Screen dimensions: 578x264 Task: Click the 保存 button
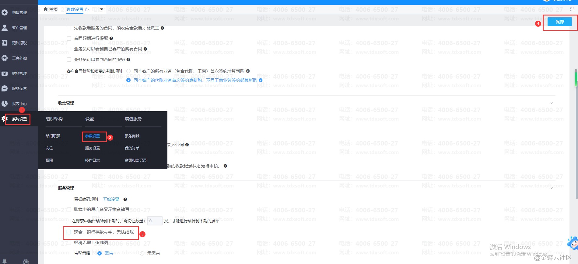click(559, 22)
